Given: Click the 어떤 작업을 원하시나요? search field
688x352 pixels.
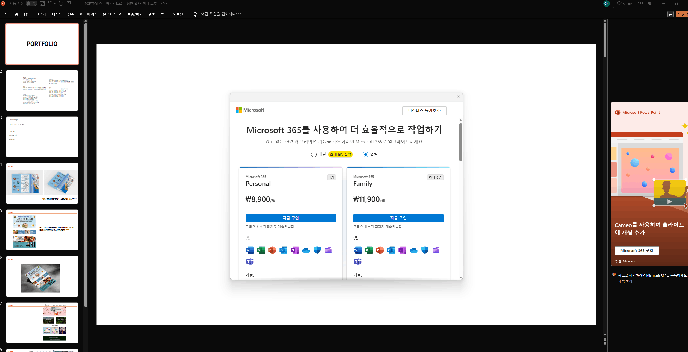Looking at the screenshot, I should (221, 14).
